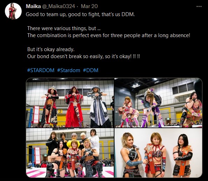The height and width of the screenshot is (181, 208).
Task: Visit the @_Maika0324 handle link
Action: pos(59,6)
